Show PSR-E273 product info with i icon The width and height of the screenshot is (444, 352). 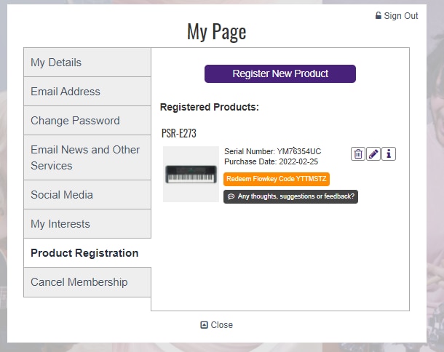[389, 154]
